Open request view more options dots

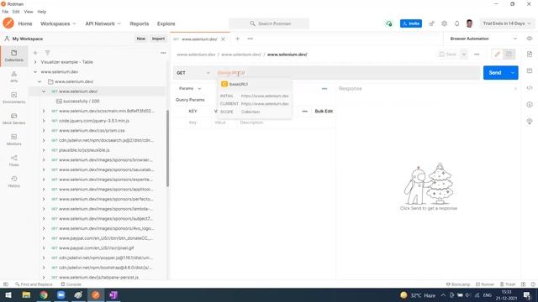pos(477,54)
